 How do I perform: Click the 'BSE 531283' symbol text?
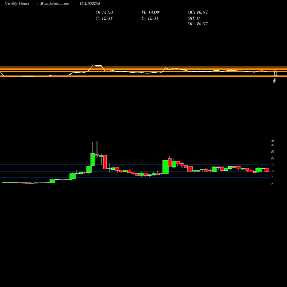point(90,3)
